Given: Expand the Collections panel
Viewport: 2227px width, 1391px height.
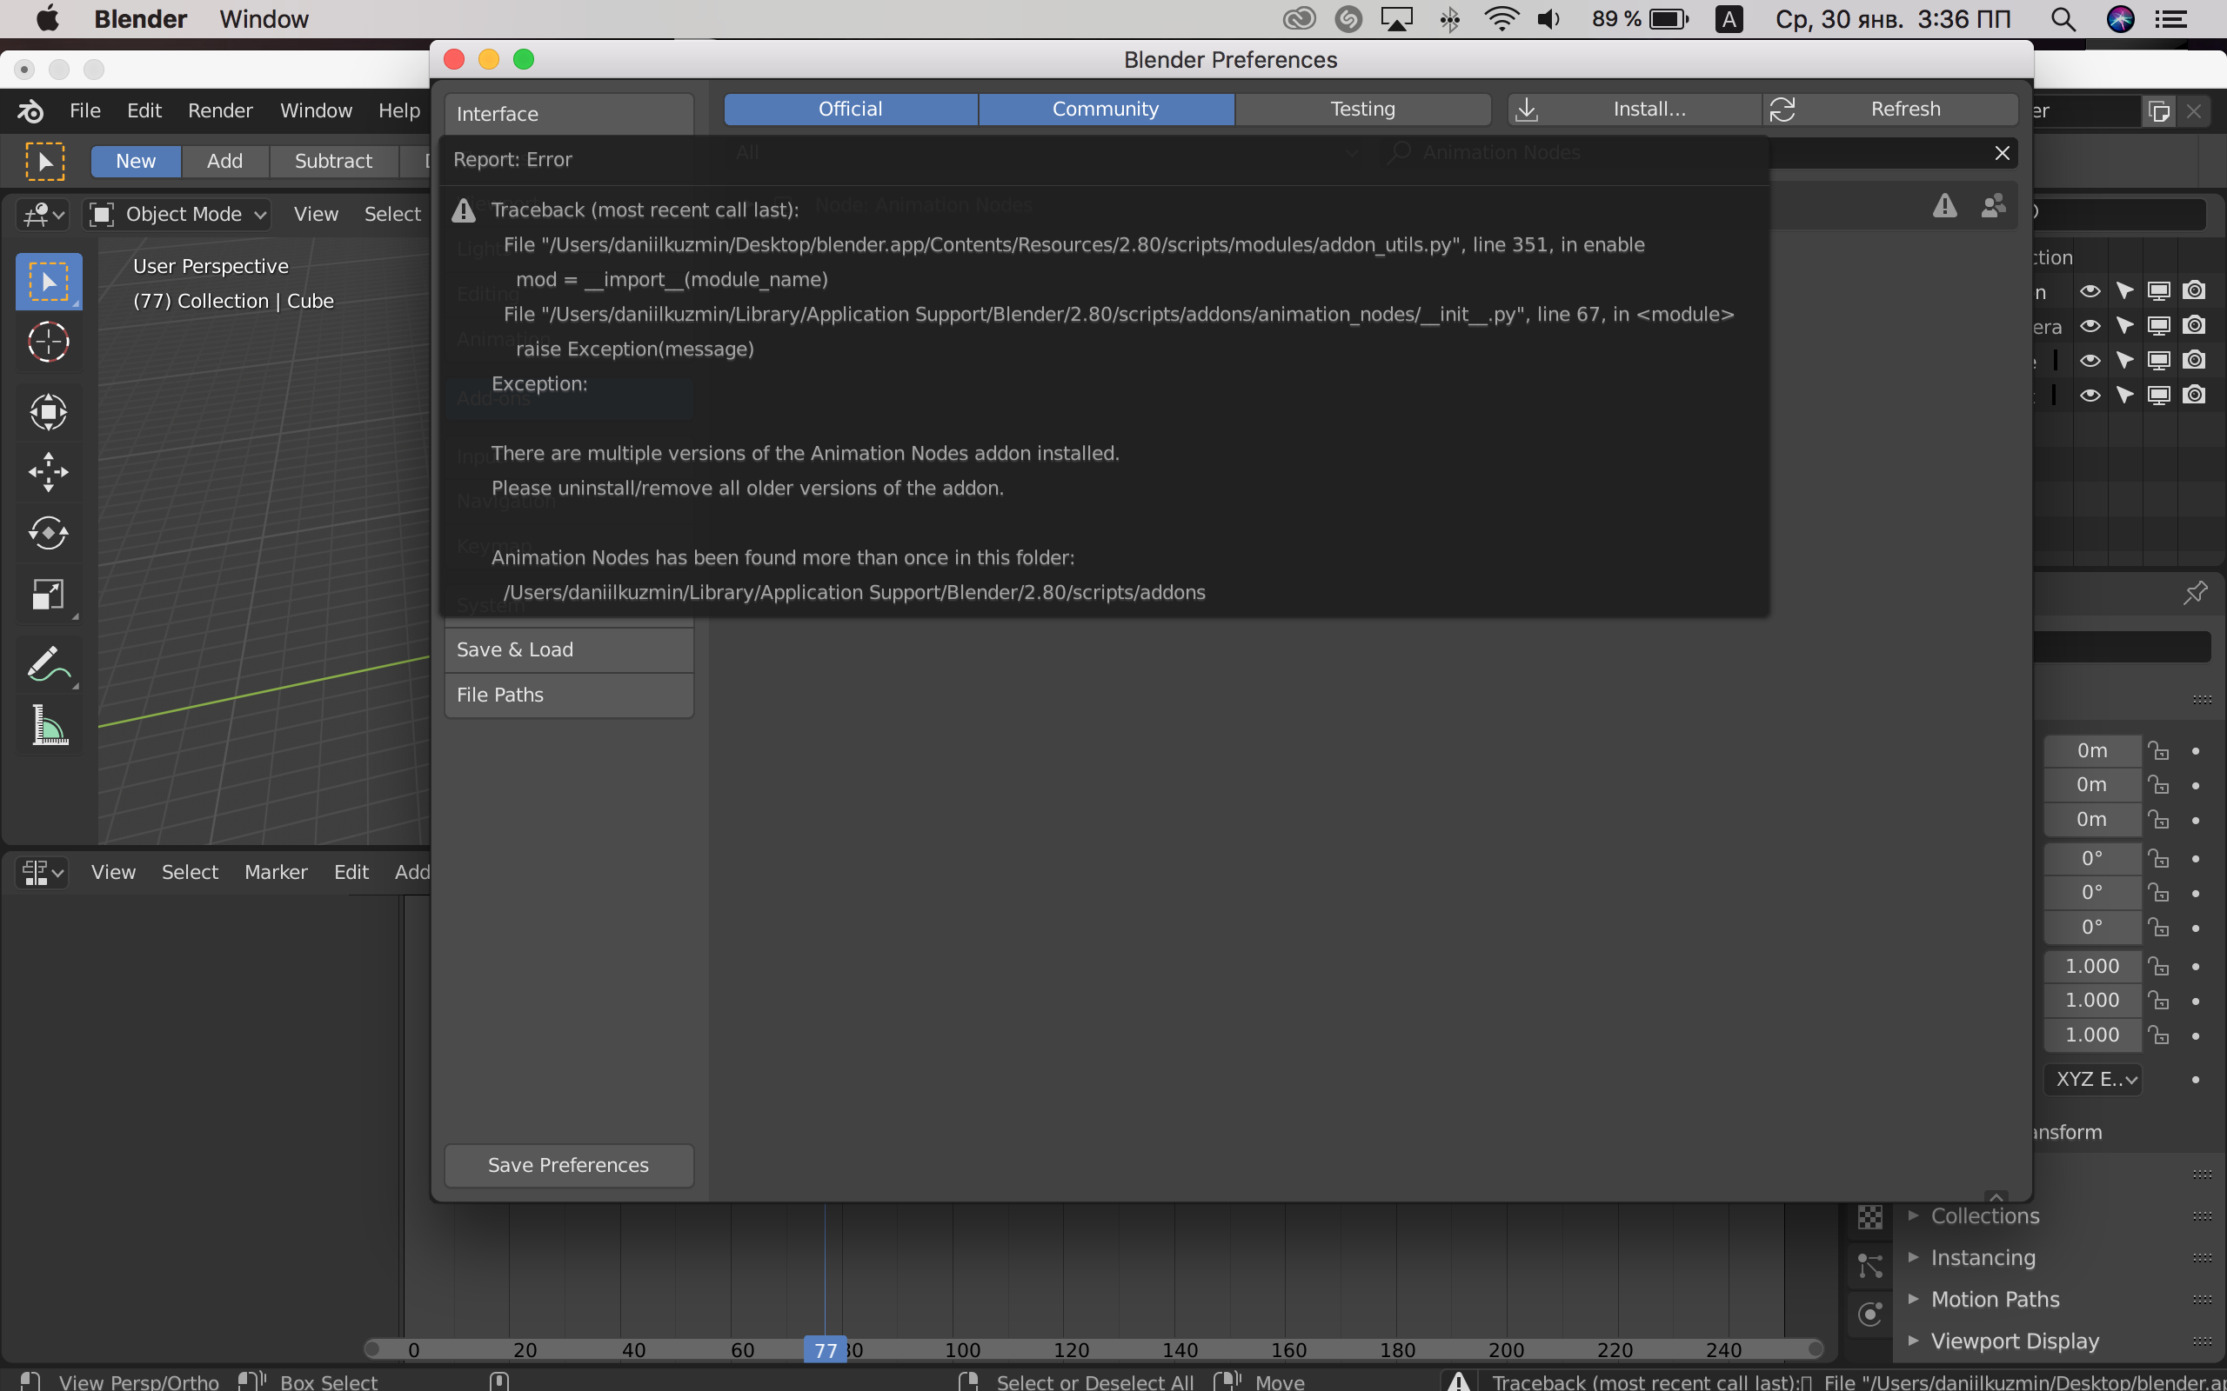Looking at the screenshot, I should click(1984, 1216).
